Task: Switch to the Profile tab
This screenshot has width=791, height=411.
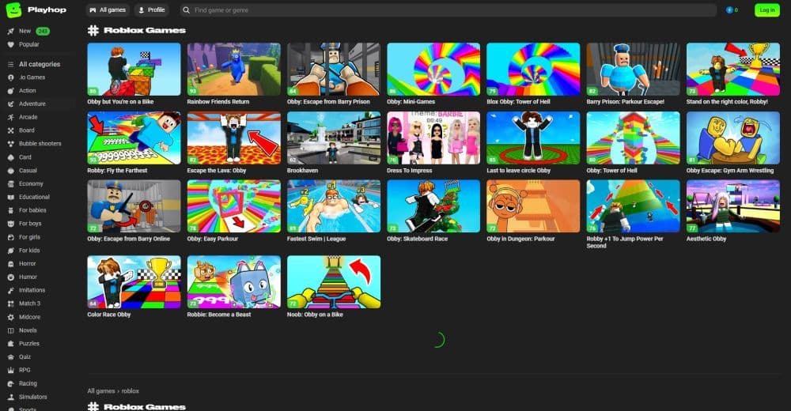Action: 151,10
